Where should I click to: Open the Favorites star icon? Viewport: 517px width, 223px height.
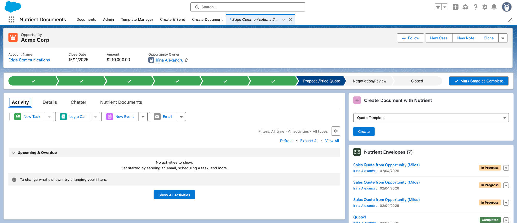coord(438,7)
